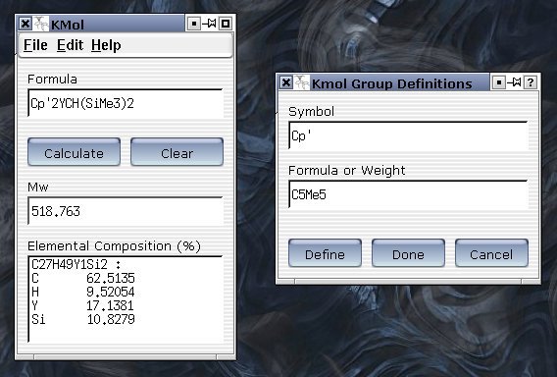Click the KMol title bar text
The height and width of the screenshot is (377, 557).
[68, 25]
